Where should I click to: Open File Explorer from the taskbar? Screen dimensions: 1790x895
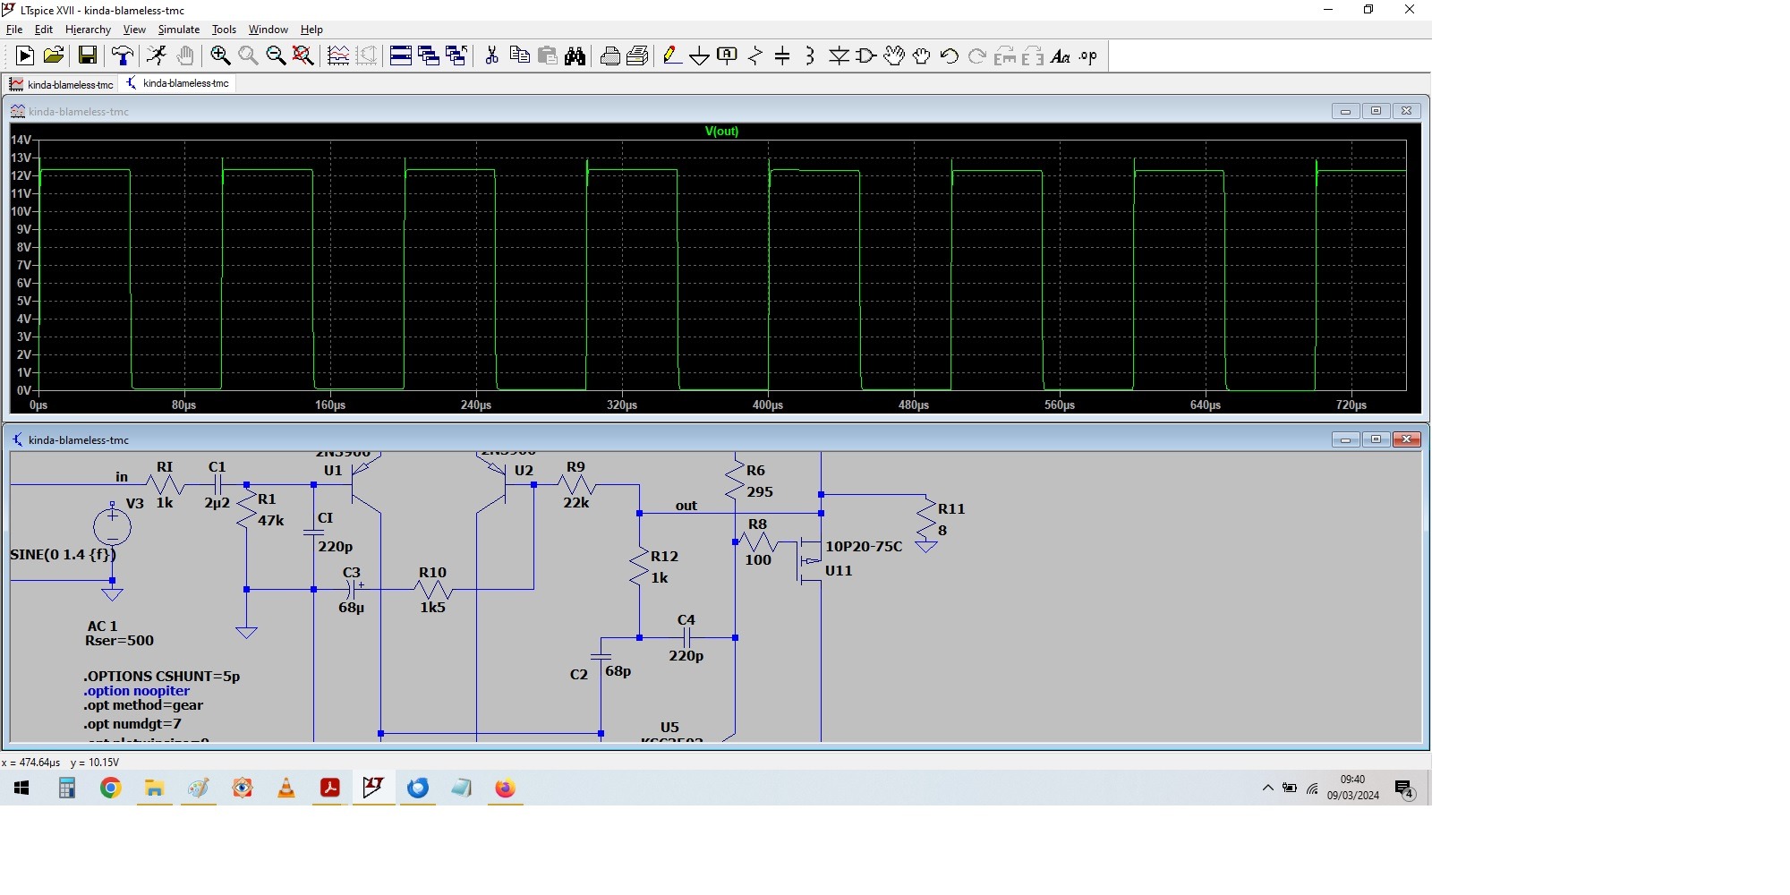pos(154,788)
